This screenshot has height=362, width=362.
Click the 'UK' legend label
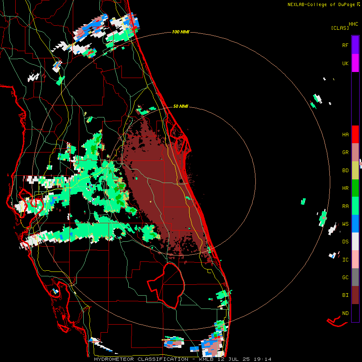click(x=345, y=64)
